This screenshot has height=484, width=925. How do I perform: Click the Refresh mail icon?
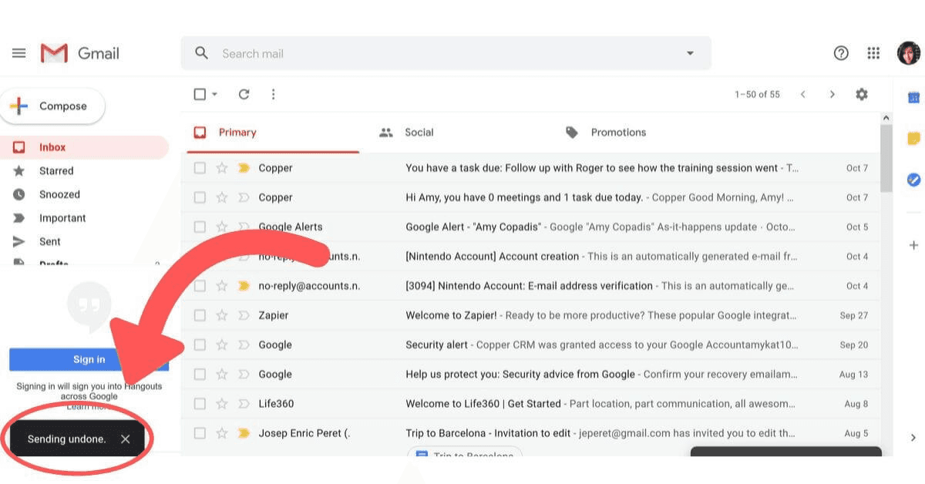(x=244, y=94)
